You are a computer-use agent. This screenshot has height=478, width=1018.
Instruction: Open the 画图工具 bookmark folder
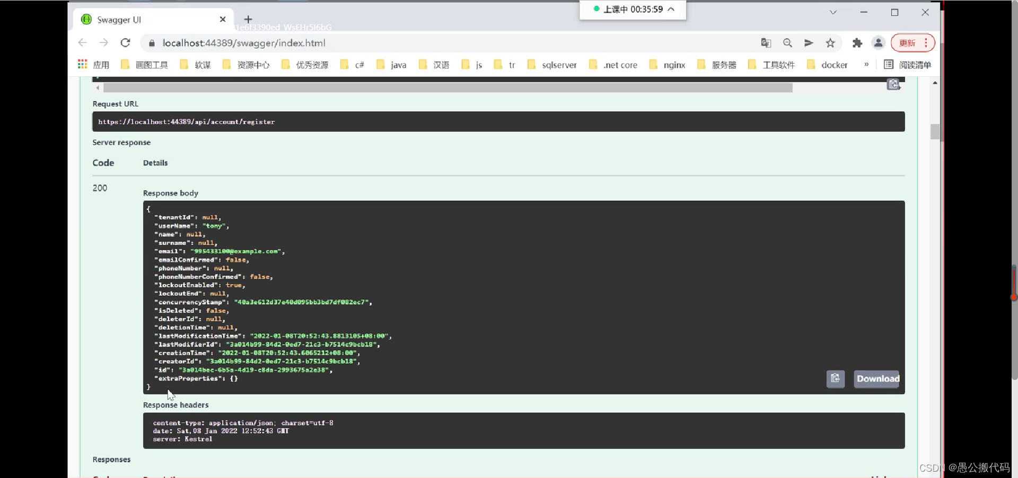coord(144,65)
